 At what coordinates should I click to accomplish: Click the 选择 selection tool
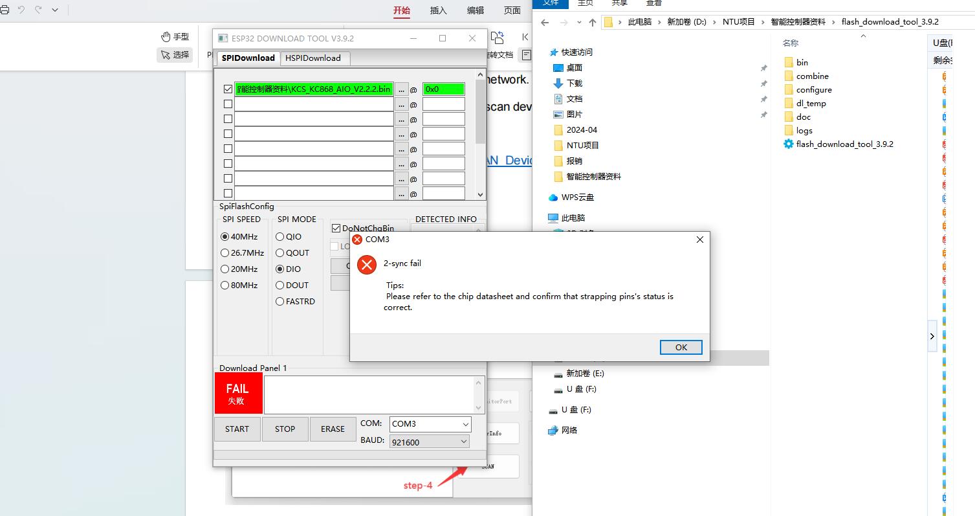(x=175, y=55)
